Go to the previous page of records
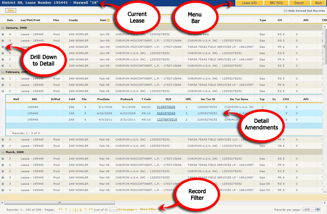 (x=66, y=209)
